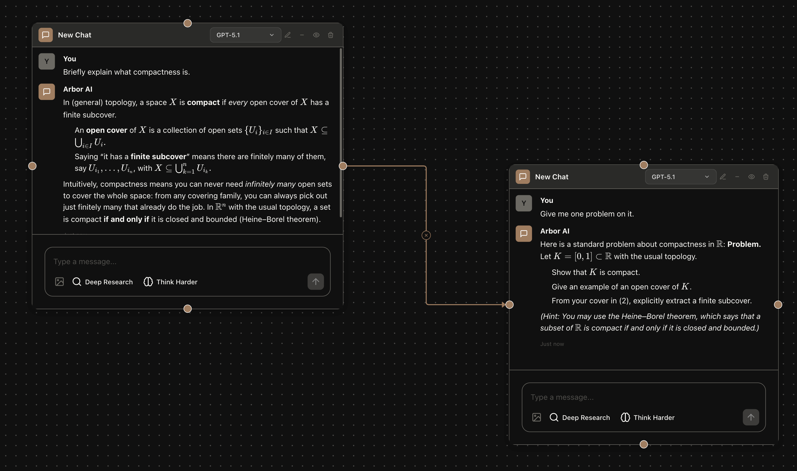Click the left chat message input field
The height and width of the screenshot is (471, 797).
(x=187, y=261)
